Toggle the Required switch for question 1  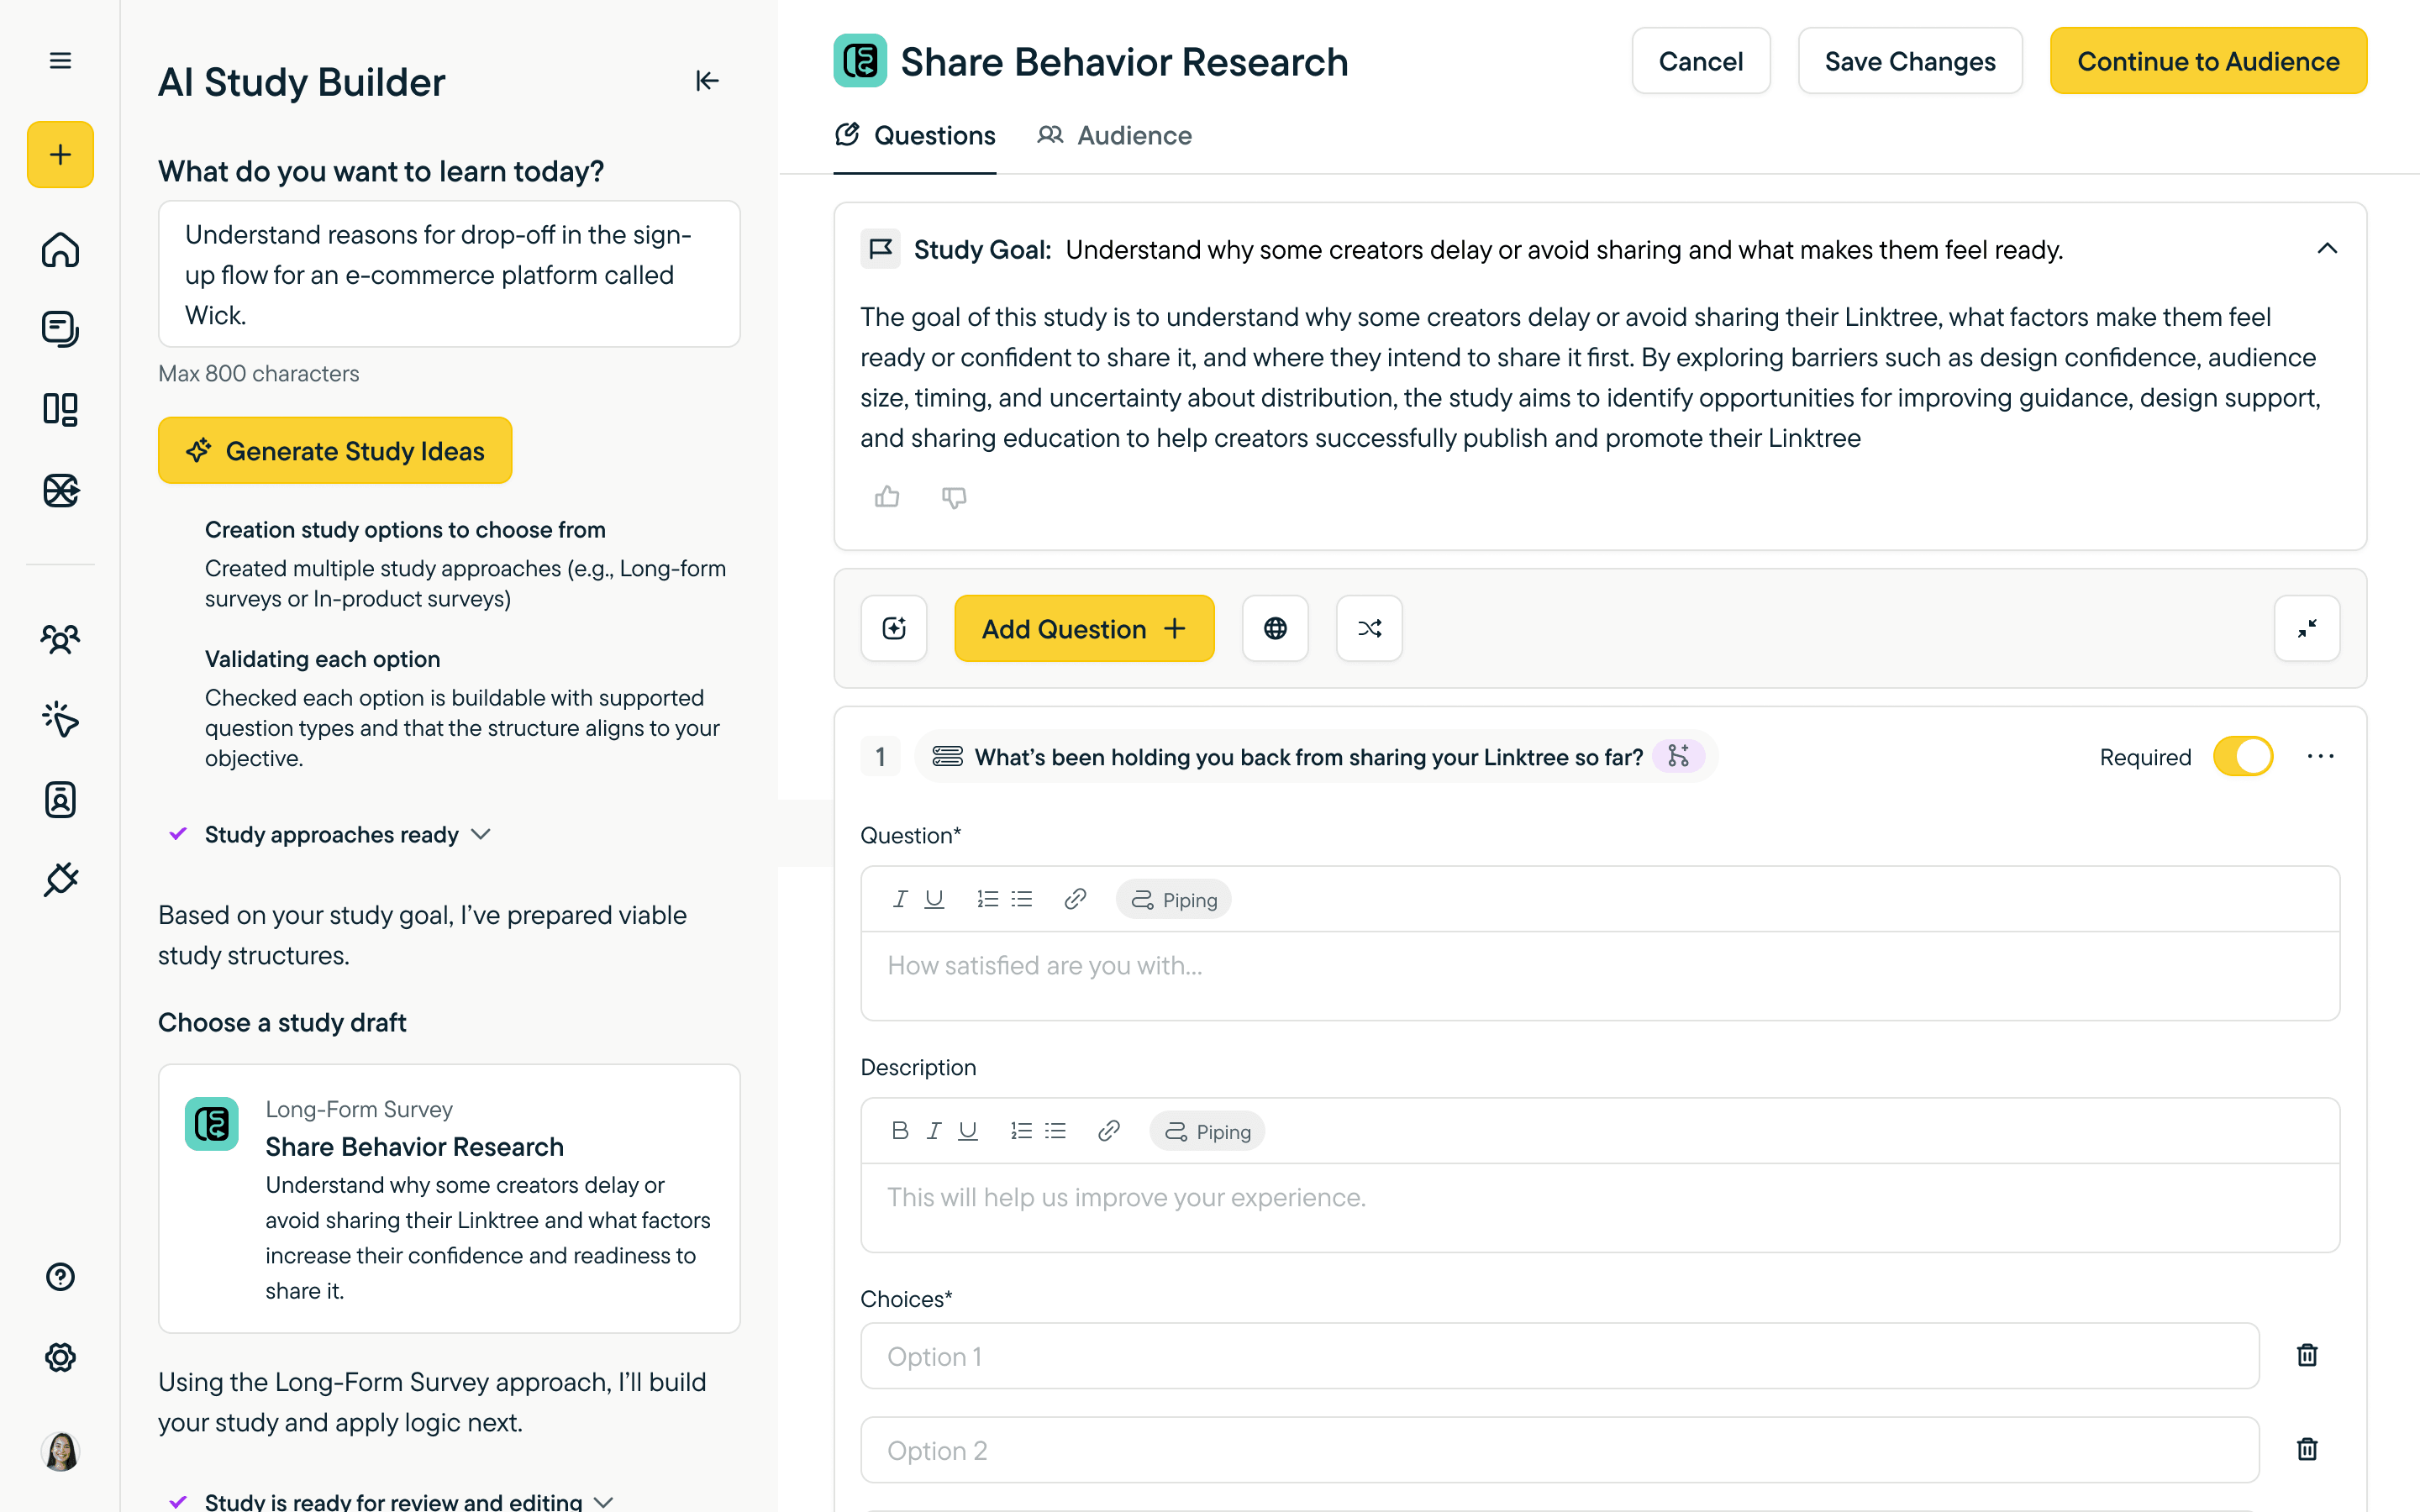click(2243, 756)
